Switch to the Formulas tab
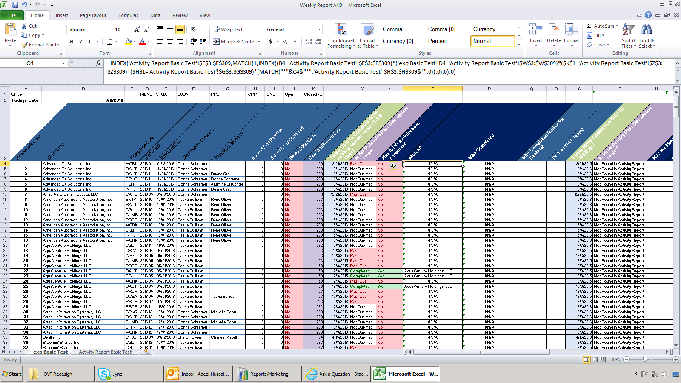Viewport: 681px width, 383px height. click(128, 15)
